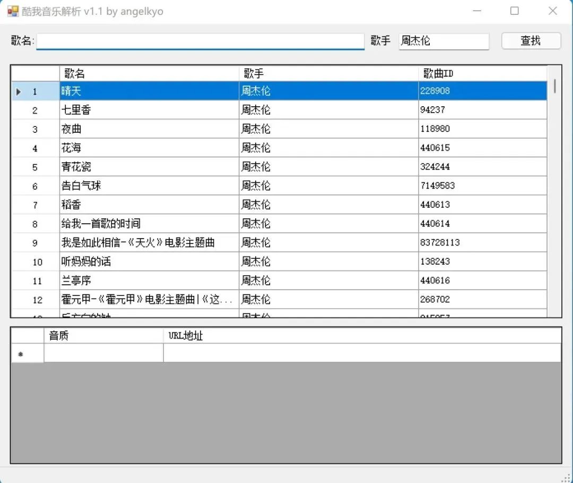Click the row selector arrow for row 1
573x483 pixels.
pyautogui.click(x=19, y=91)
